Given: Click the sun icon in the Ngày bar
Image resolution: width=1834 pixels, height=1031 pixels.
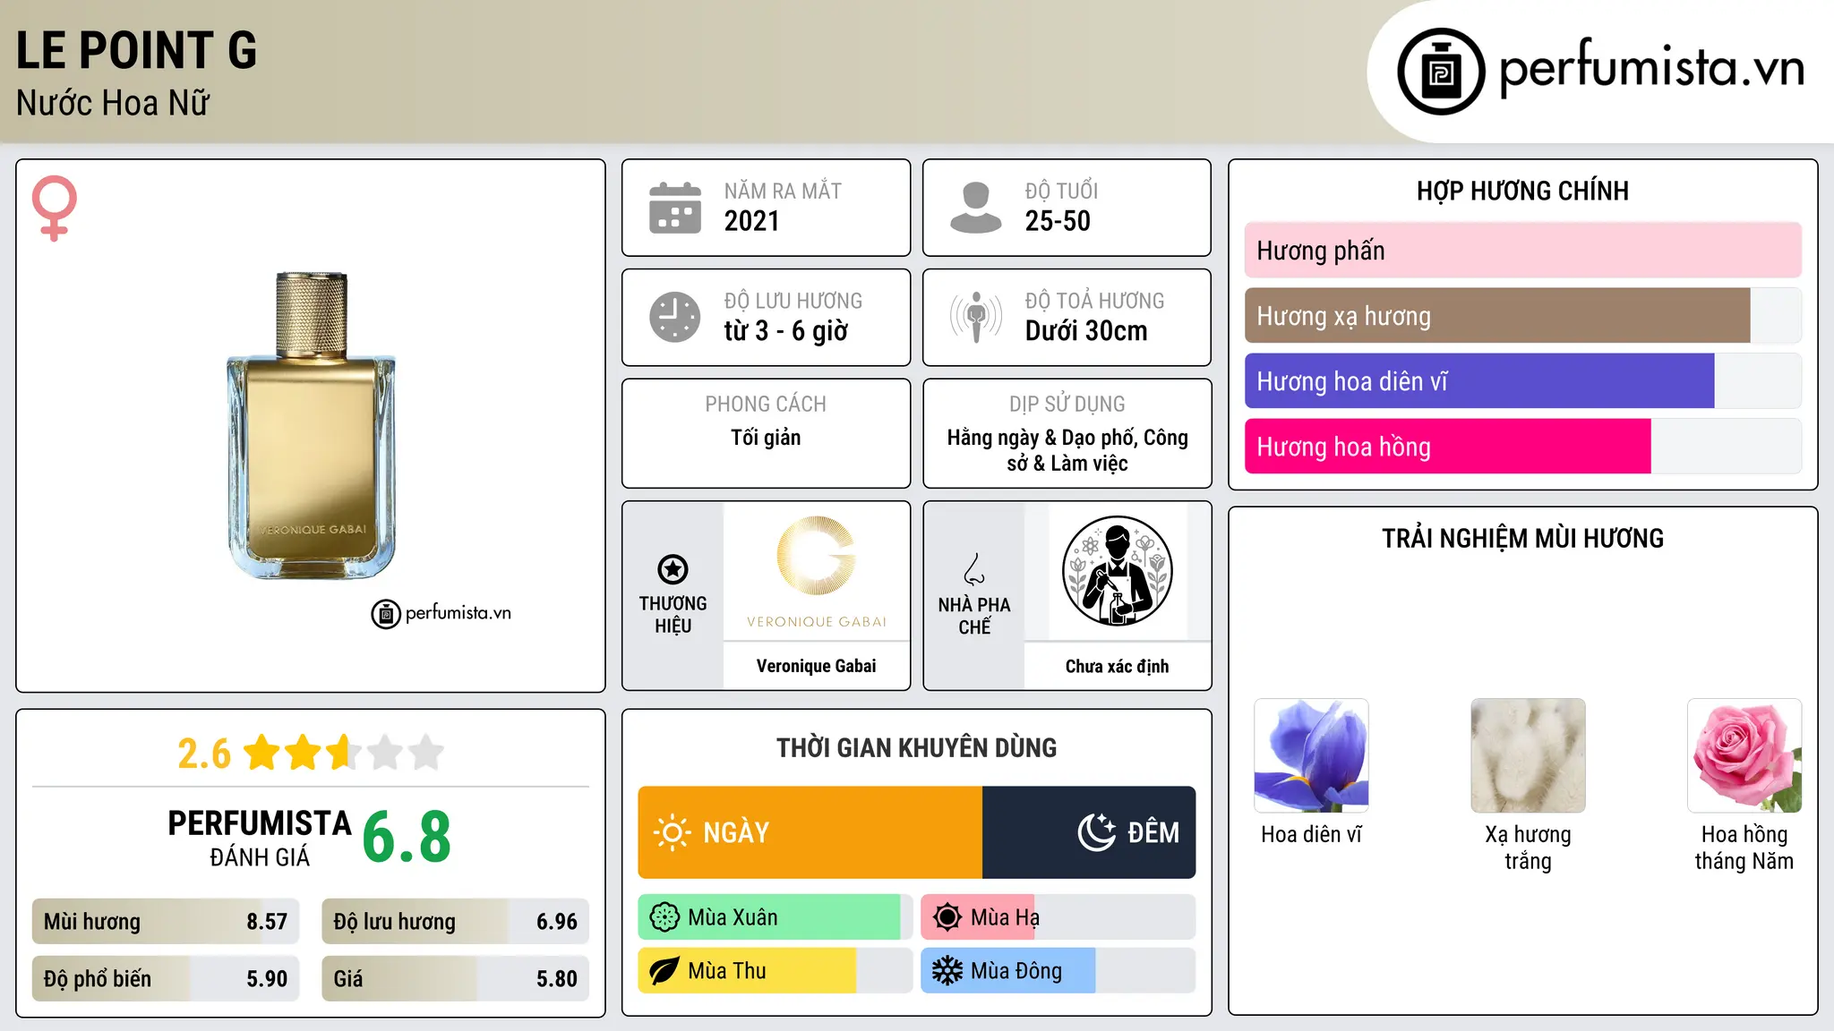Looking at the screenshot, I should pyautogui.click(x=672, y=832).
